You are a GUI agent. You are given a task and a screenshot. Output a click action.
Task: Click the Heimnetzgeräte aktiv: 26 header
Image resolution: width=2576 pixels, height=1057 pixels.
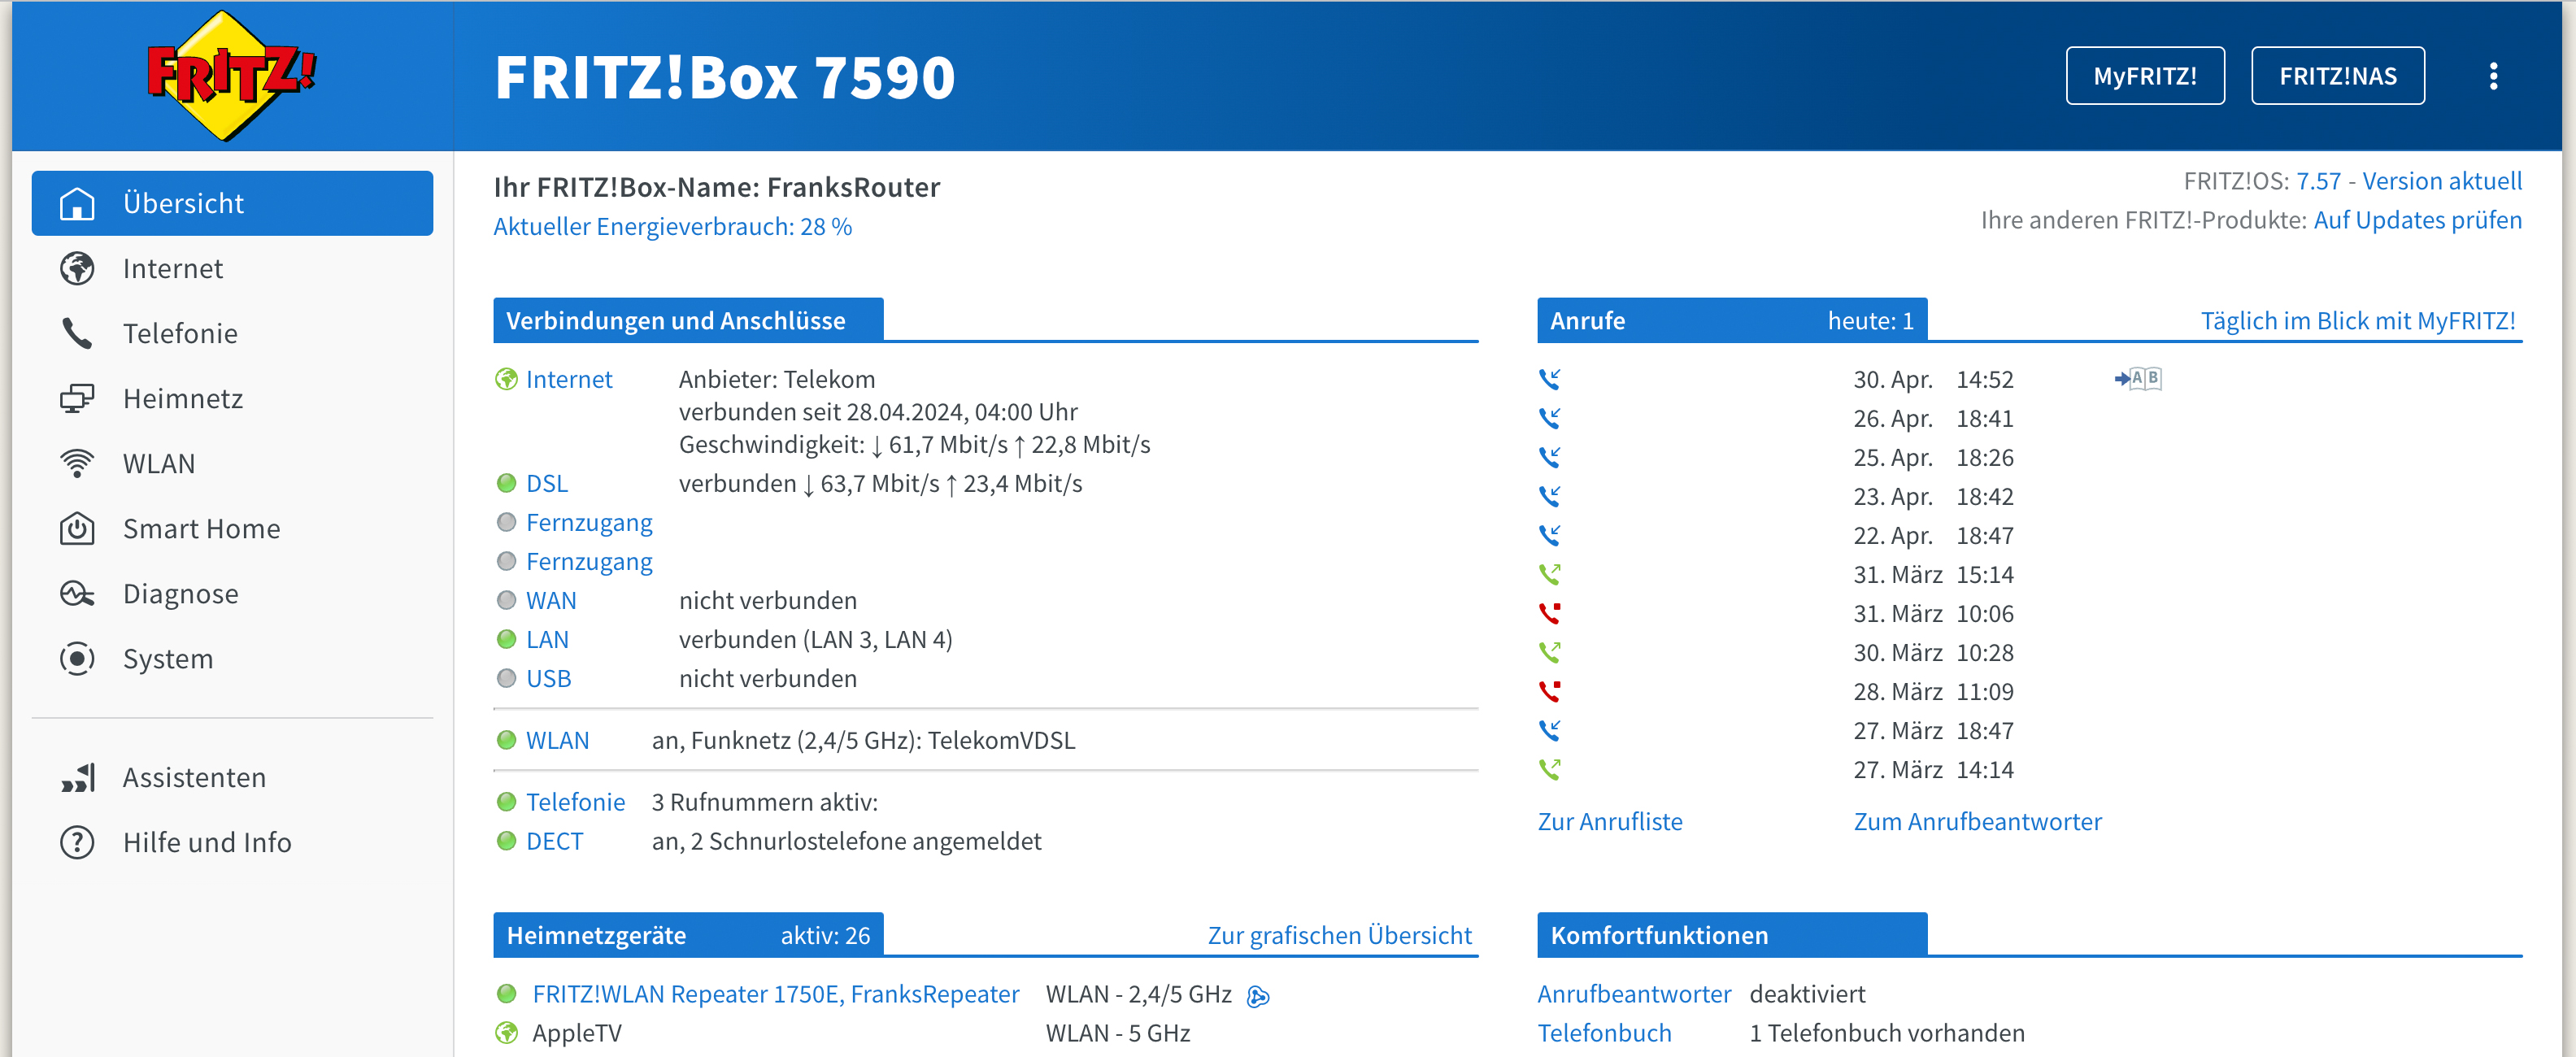click(688, 935)
